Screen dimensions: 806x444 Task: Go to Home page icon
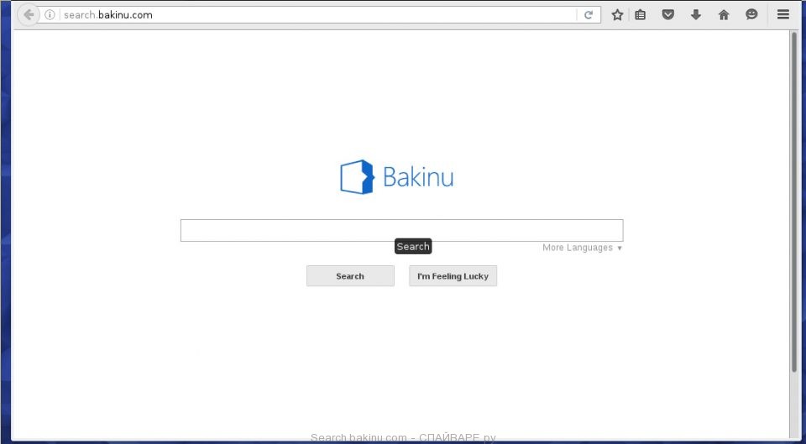pos(724,15)
